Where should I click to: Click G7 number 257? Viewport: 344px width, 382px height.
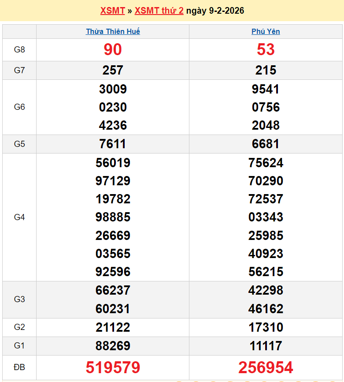[x=113, y=70]
